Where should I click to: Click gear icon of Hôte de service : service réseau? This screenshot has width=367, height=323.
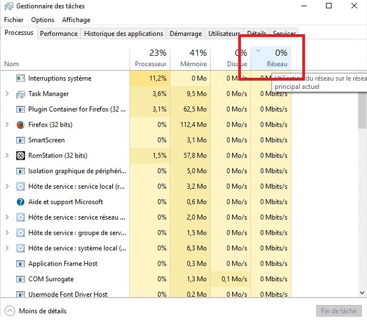20,217
